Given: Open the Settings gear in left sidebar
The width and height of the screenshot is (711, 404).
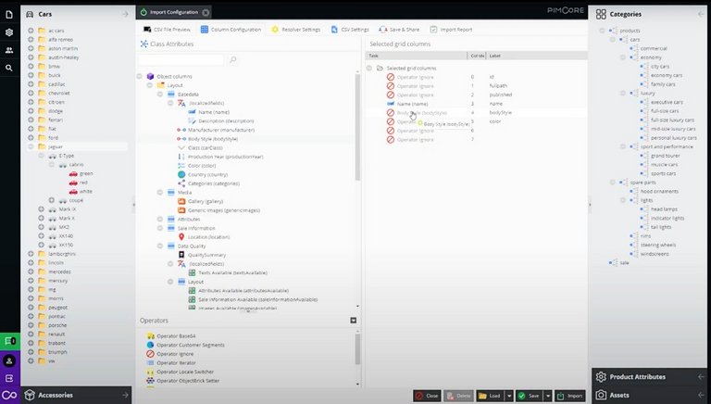Looking at the screenshot, I should point(9,32).
